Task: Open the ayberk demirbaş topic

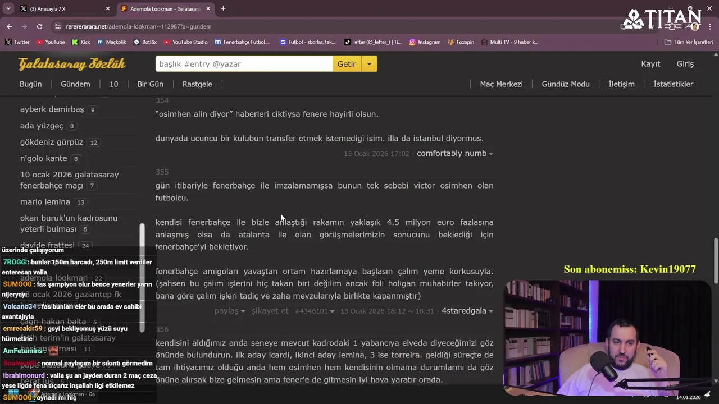Action: point(52,109)
